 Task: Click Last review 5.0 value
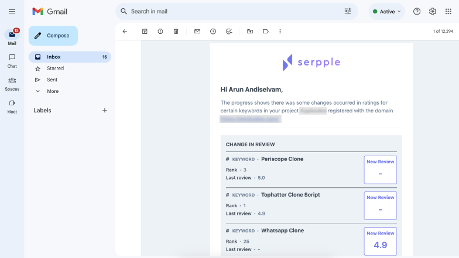tap(261, 178)
